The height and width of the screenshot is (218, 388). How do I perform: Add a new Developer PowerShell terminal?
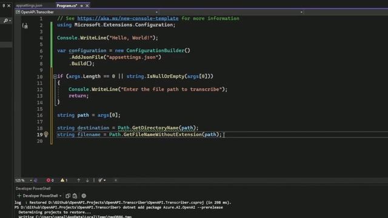tap(19, 196)
